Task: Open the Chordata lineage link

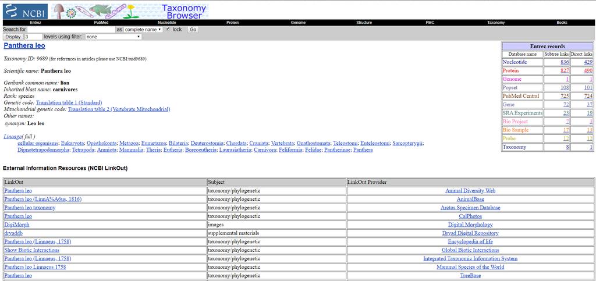Action: click(x=236, y=143)
